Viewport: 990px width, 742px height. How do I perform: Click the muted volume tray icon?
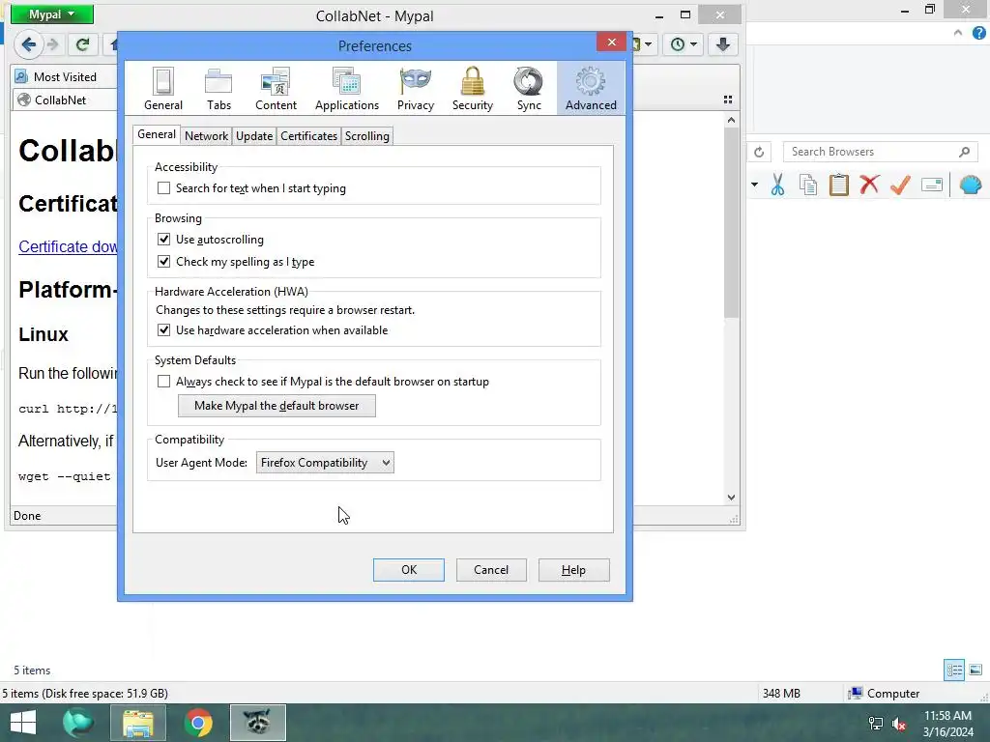(898, 724)
